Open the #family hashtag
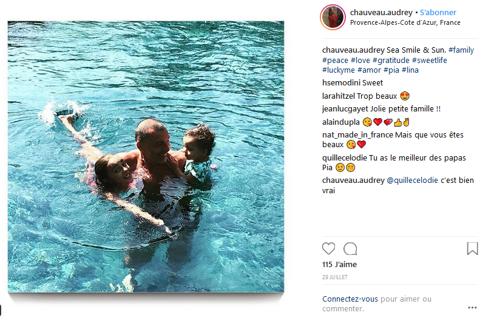 click(461, 50)
